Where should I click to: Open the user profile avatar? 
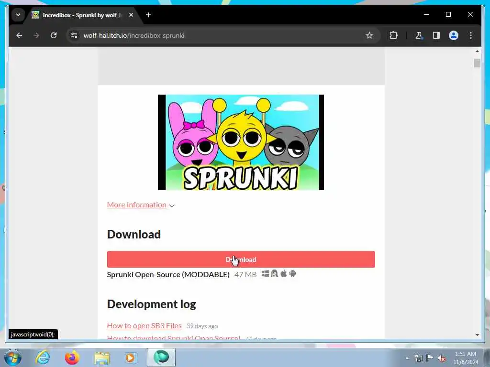454,35
